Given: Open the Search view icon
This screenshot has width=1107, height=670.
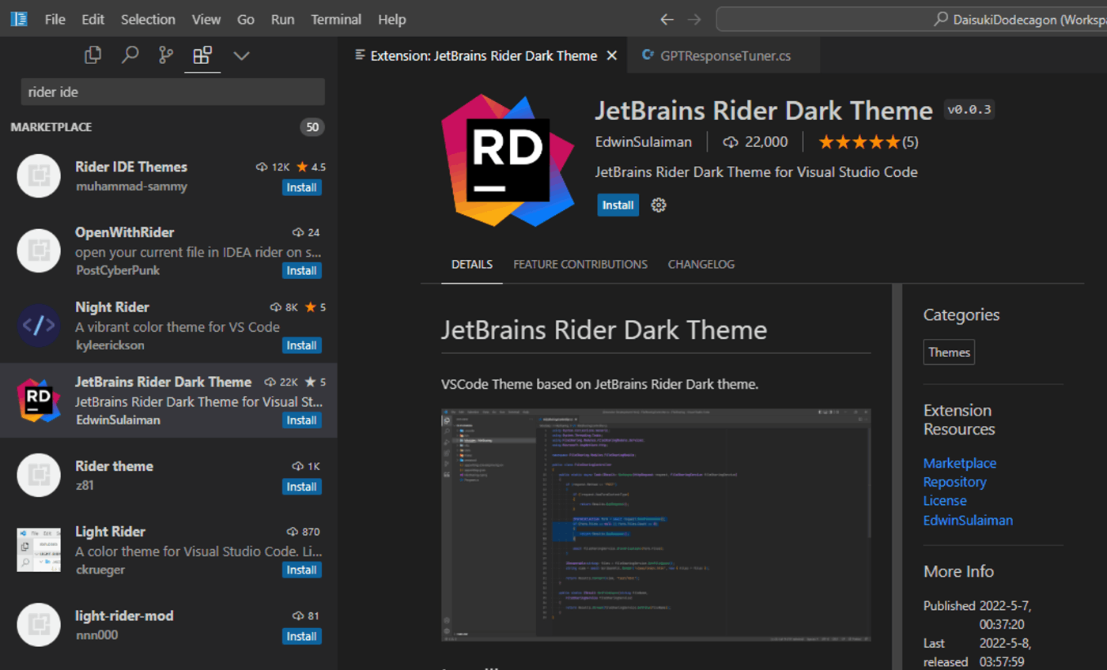Looking at the screenshot, I should 130,55.
